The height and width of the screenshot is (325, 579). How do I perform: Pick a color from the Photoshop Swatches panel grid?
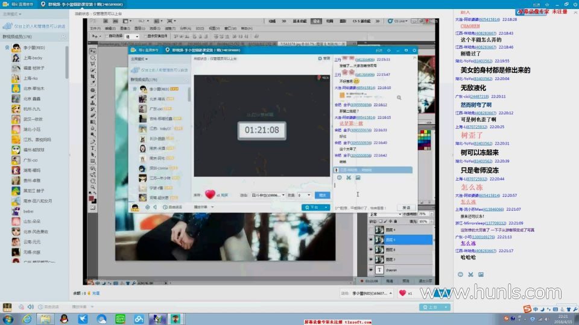point(424,140)
